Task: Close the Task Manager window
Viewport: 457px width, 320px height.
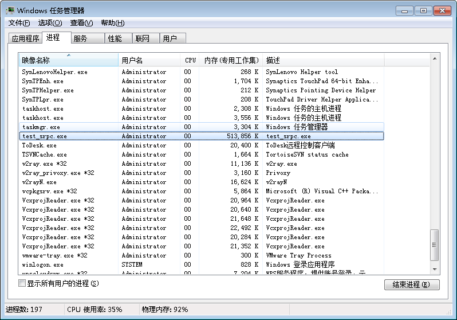Action: 442,11
